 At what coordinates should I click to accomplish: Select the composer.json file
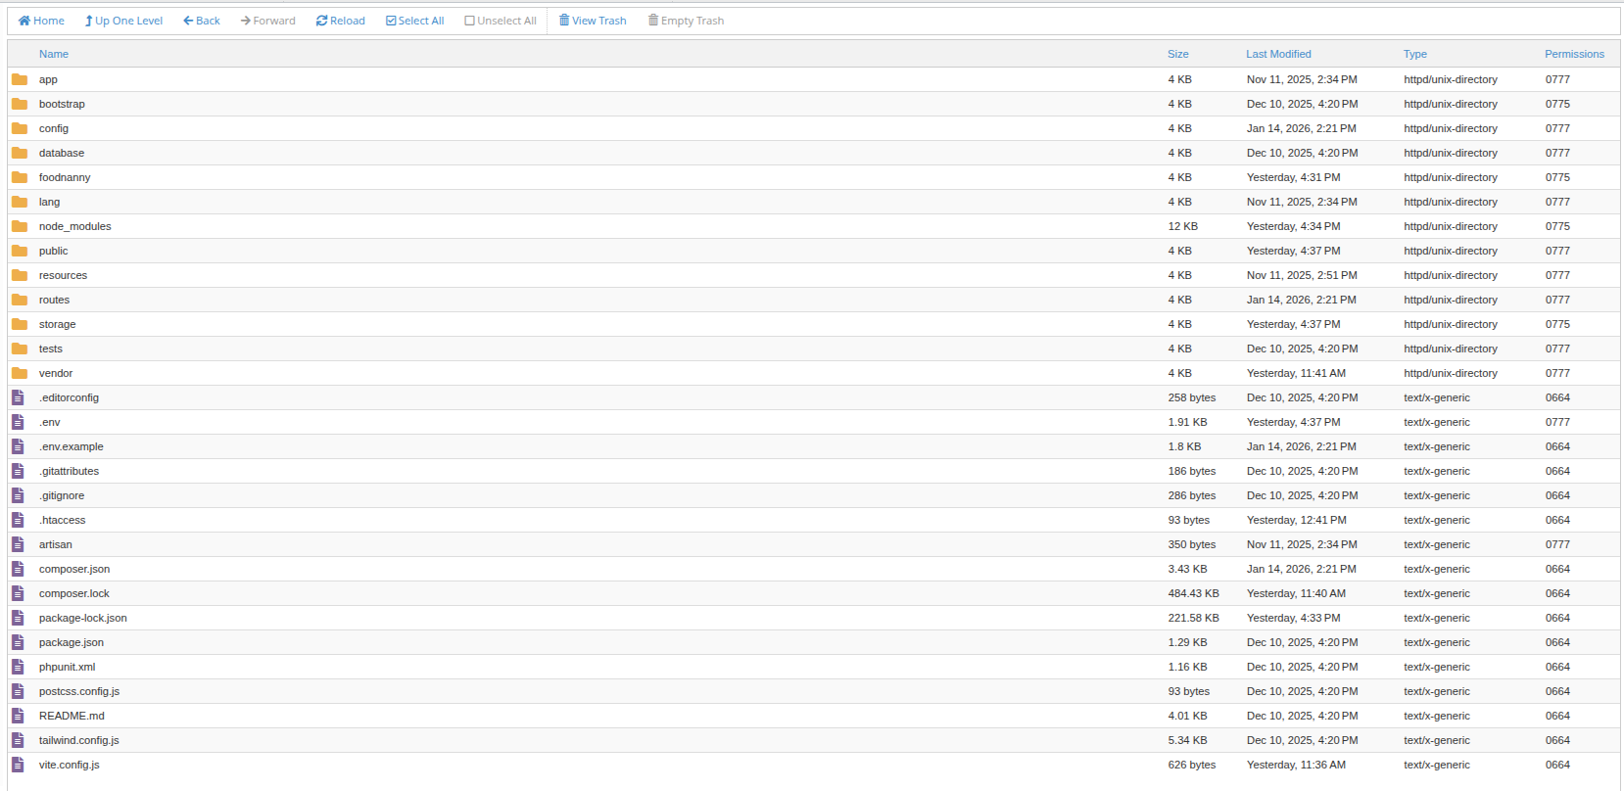coord(74,569)
